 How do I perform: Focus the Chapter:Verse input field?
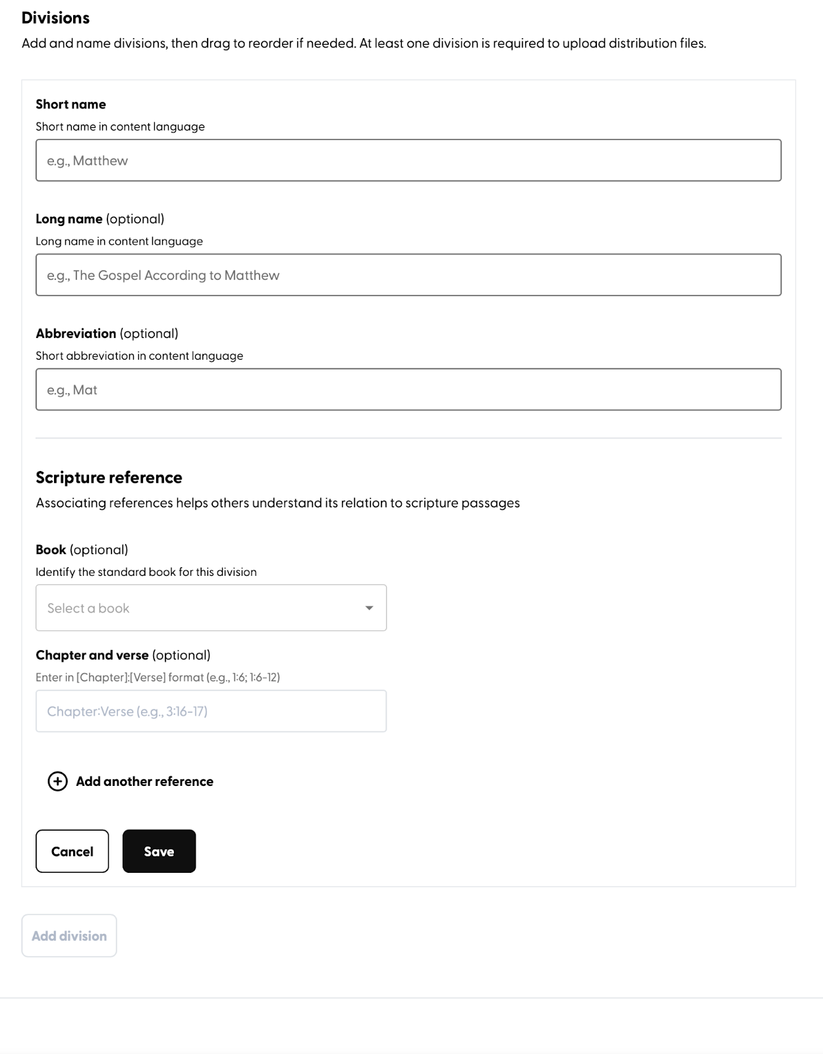(211, 711)
